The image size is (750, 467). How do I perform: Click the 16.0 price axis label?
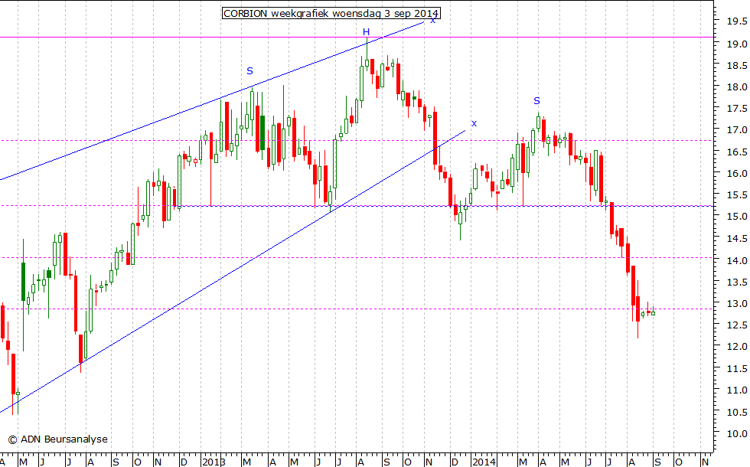point(737,173)
